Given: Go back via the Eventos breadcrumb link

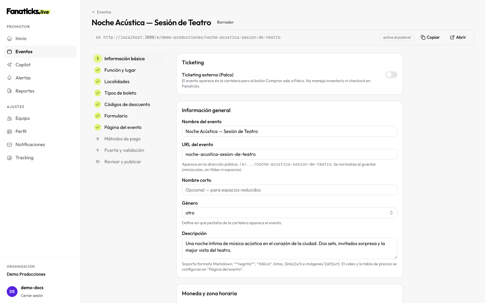Looking at the screenshot, I should coord(101,12).
